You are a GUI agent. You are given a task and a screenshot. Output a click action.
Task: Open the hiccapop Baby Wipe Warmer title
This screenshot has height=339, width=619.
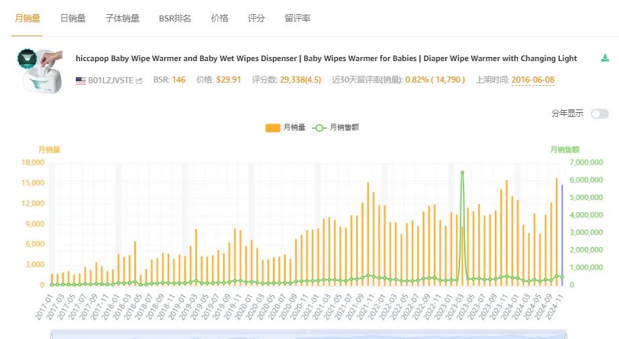click(326, 58)
